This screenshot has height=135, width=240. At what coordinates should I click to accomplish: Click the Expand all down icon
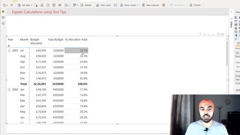click(x=213, y=34)
